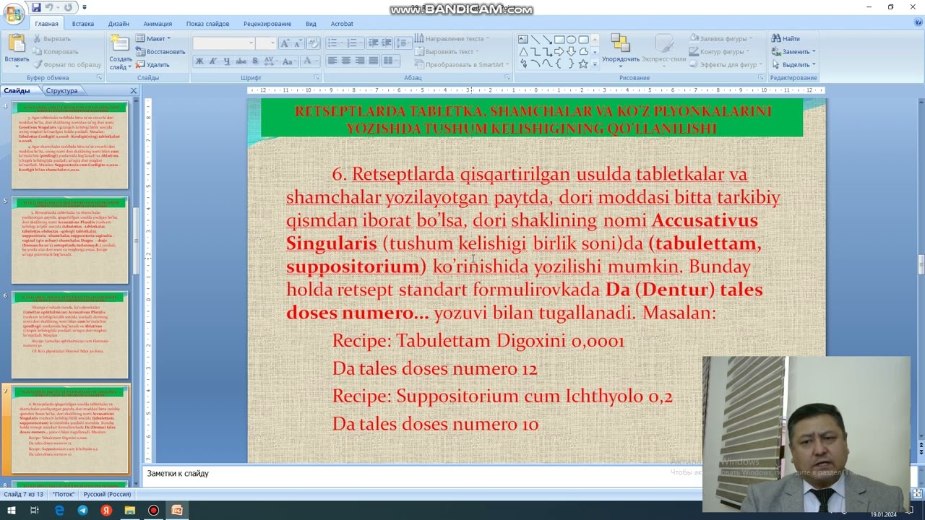Open font color (A) dropdown
The image size is (925, 520).
point(310,61)
